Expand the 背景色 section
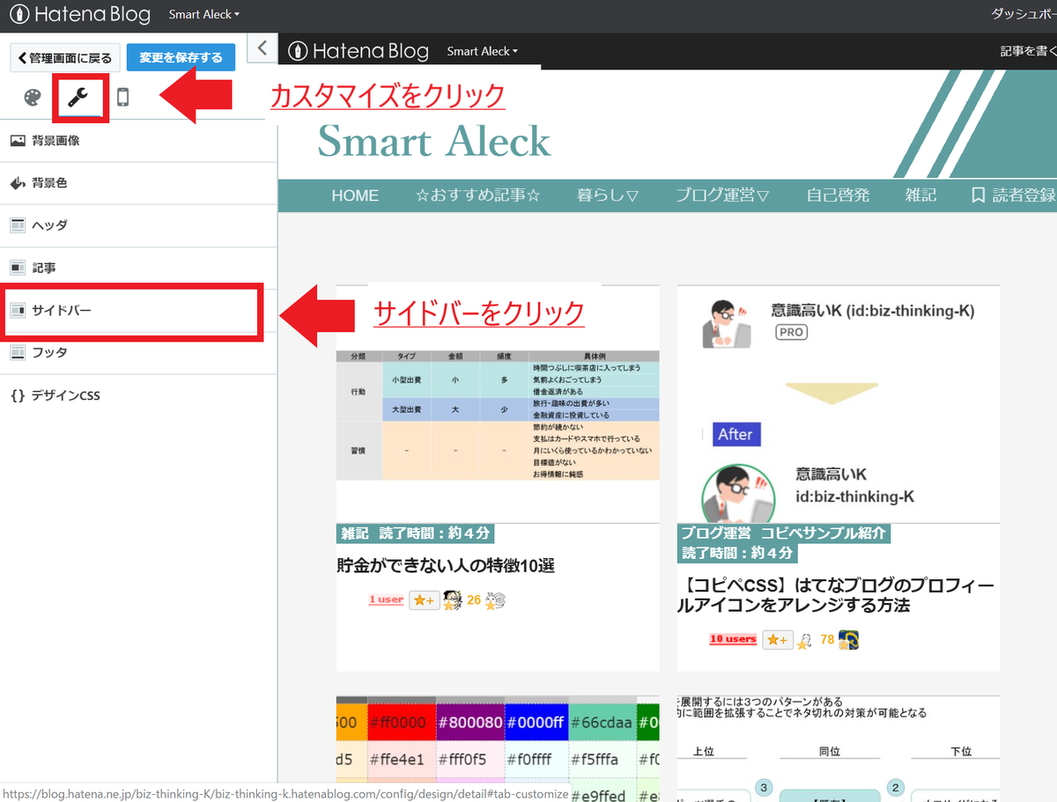 [138, 183]
